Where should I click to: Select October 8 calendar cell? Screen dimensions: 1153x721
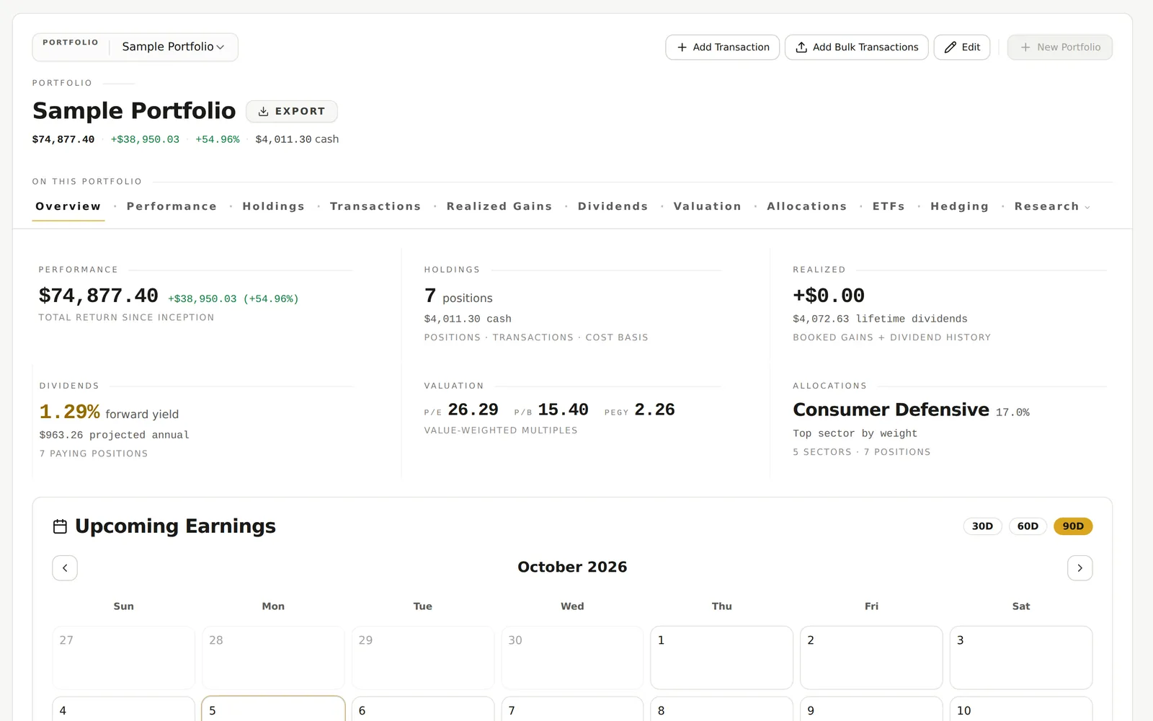coord(721,709)
